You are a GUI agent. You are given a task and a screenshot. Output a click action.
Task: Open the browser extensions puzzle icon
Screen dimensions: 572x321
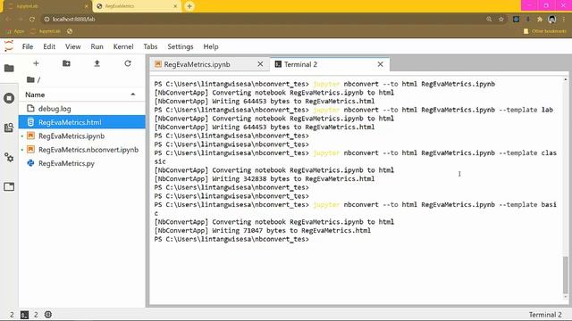[x=540, y=19]
